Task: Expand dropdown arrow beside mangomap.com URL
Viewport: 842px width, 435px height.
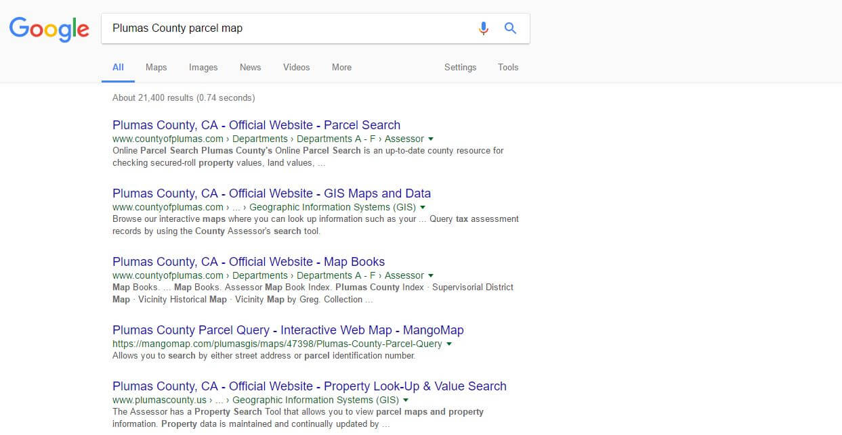Action: [449, 344]
